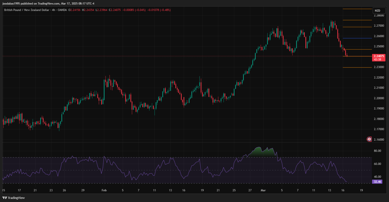The height and width of the screenshot is (202, 389).
Task: Select the topmost orange horizontal line
Action: coord(357,9)
